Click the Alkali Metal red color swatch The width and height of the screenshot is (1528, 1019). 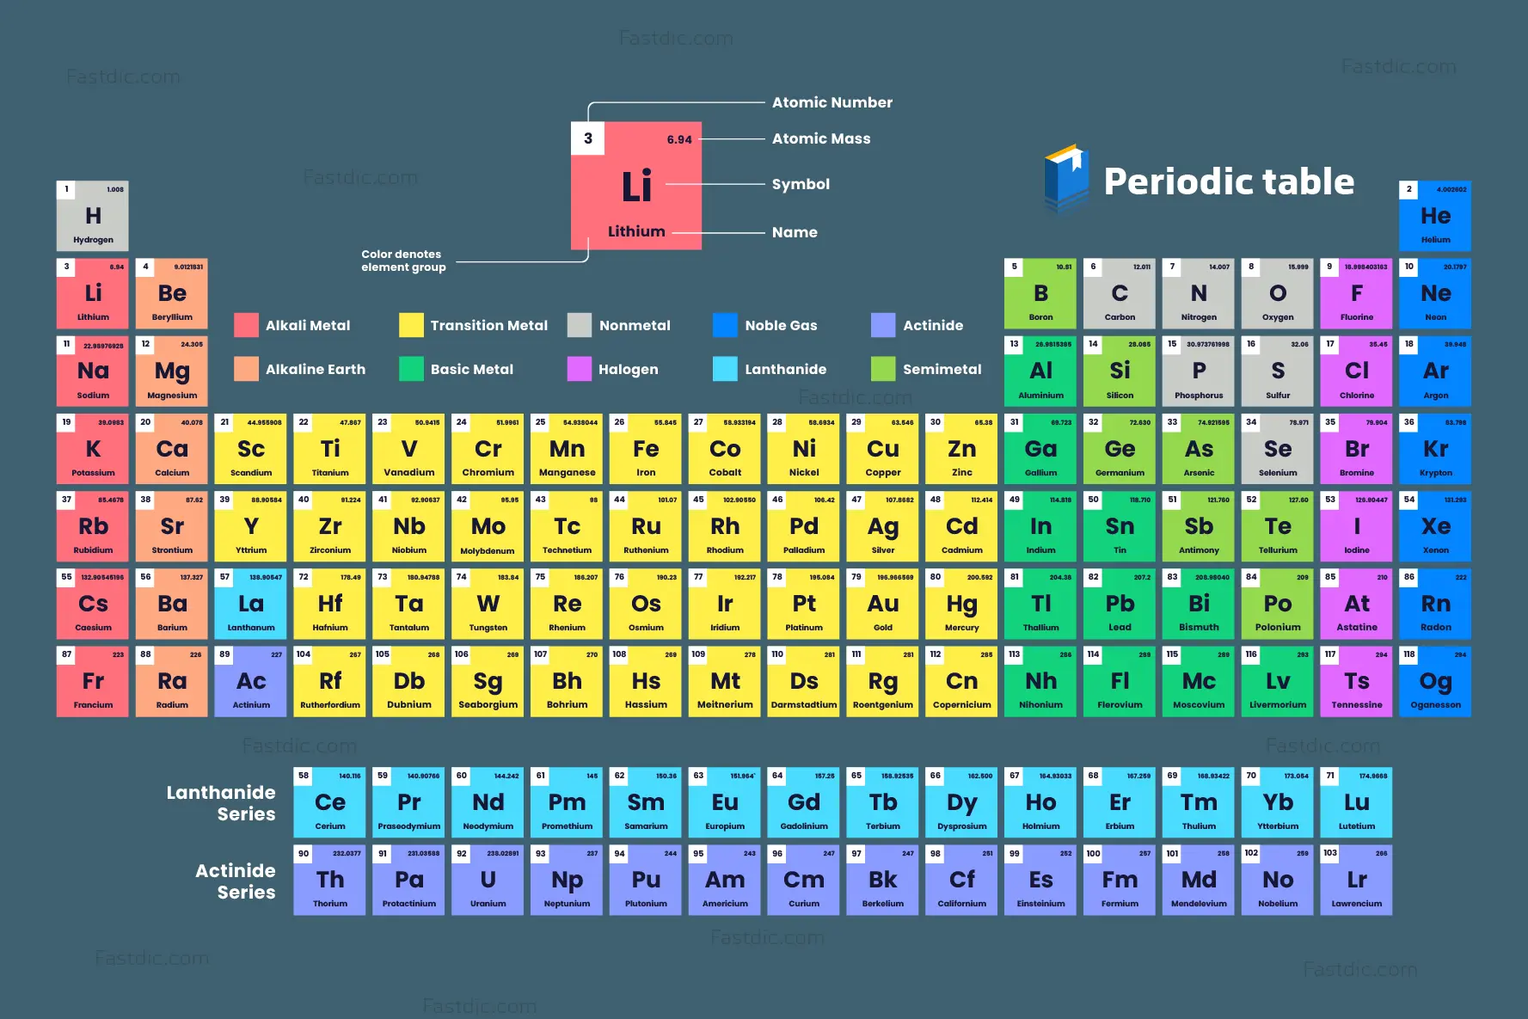[x=246, y=325]
